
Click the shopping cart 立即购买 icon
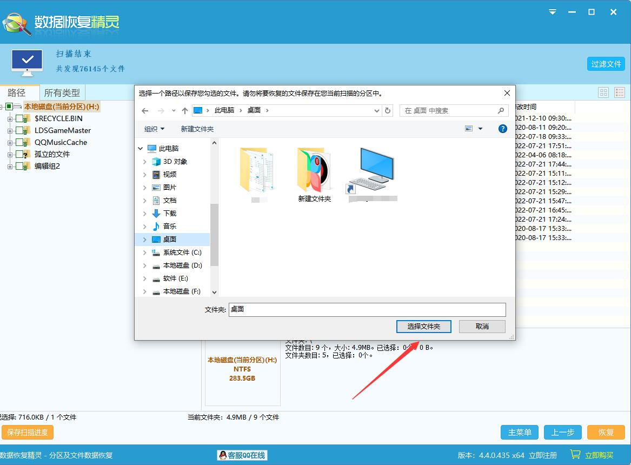click(x=575, y=455)
